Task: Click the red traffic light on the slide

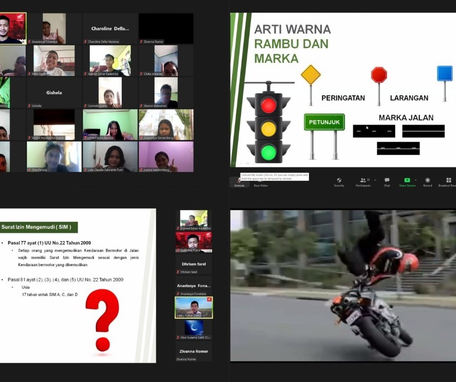Action: pos(268,105)
